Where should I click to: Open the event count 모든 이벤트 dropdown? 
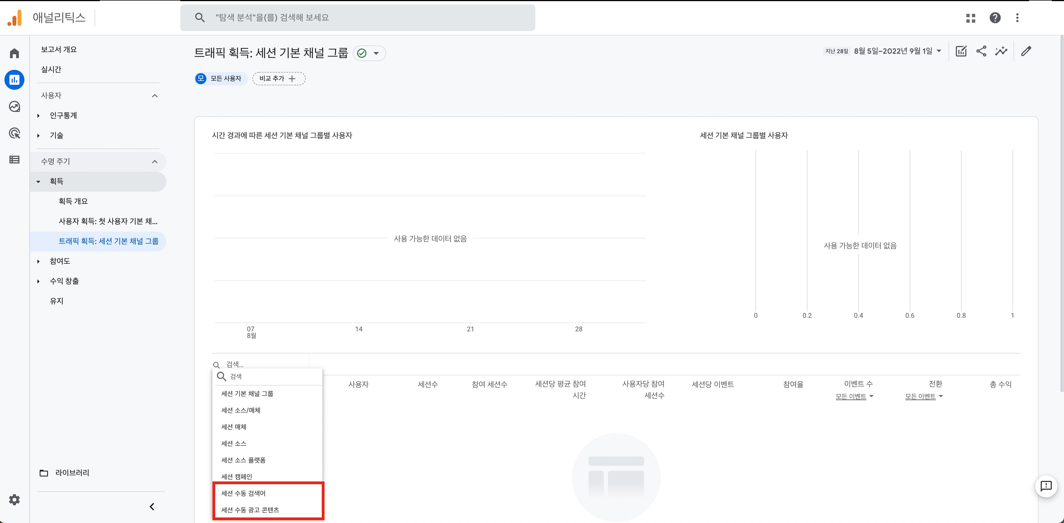click(855, 396)
